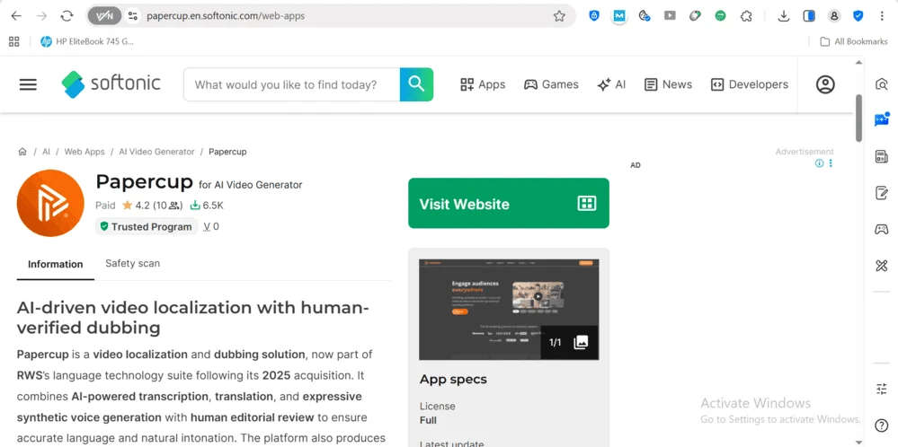Open the browser three-dot menu

[882, 16]
